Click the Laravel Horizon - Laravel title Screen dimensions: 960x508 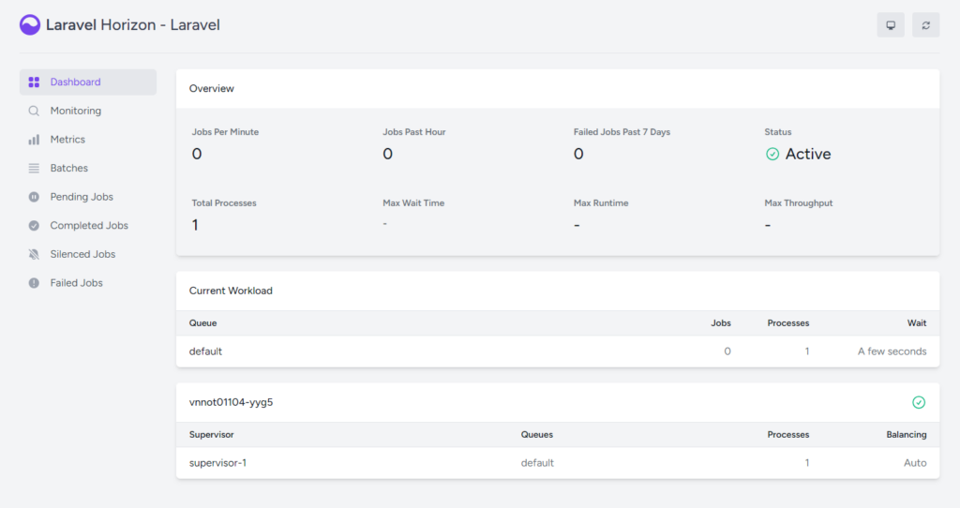[133, 25]
